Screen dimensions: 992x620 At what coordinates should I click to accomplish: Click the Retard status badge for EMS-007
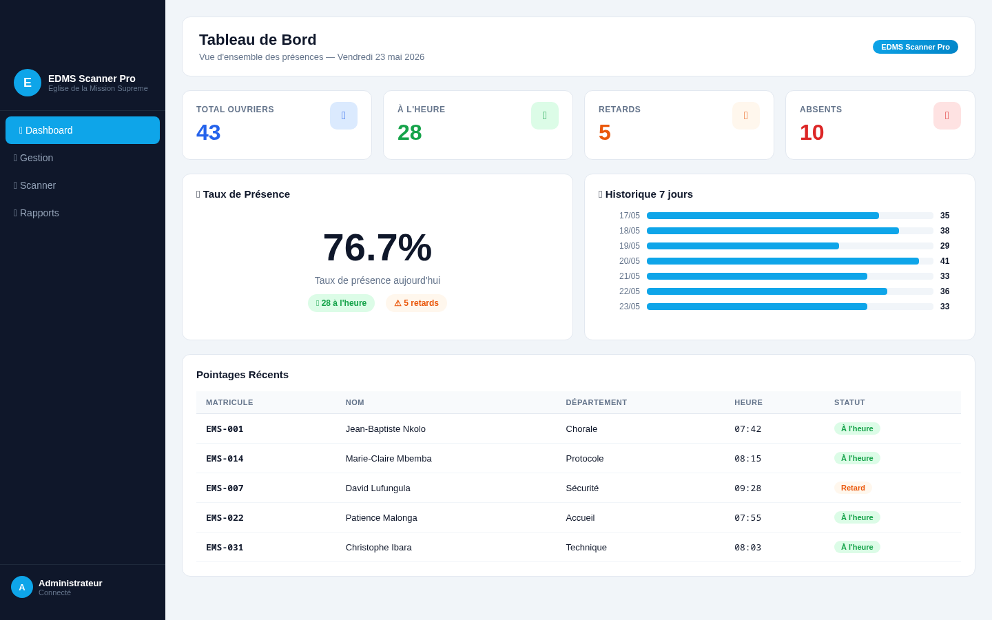(853, 488)
